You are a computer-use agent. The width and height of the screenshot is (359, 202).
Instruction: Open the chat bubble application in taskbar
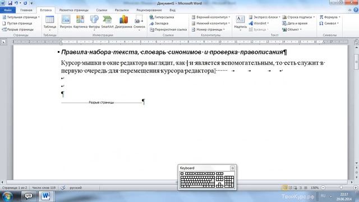pyautogui.click(x=29, y=196)
